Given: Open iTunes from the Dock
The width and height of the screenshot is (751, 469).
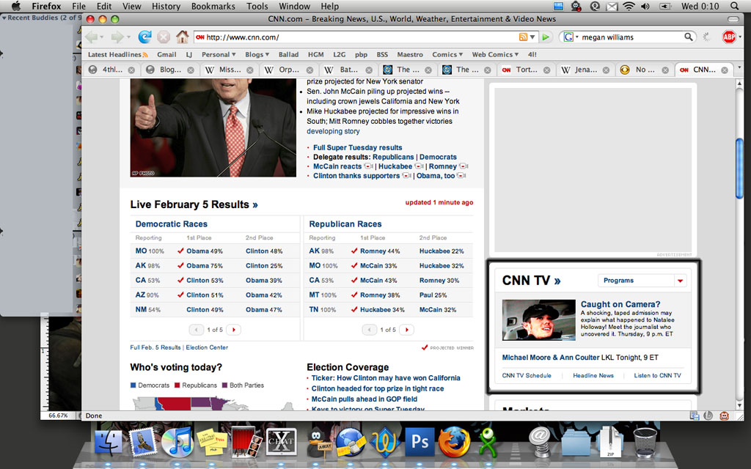Looking at the screenshot, I should tap(177, 441).
